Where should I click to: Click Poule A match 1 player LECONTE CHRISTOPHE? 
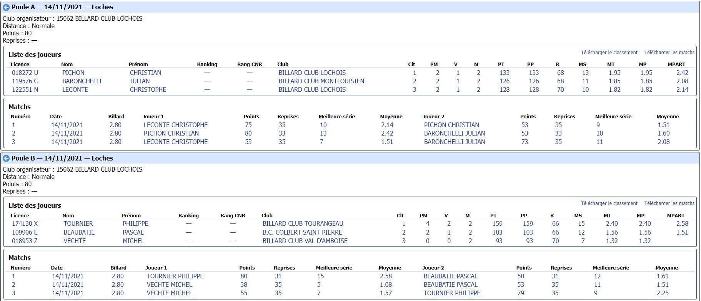(x=176, y=125)
